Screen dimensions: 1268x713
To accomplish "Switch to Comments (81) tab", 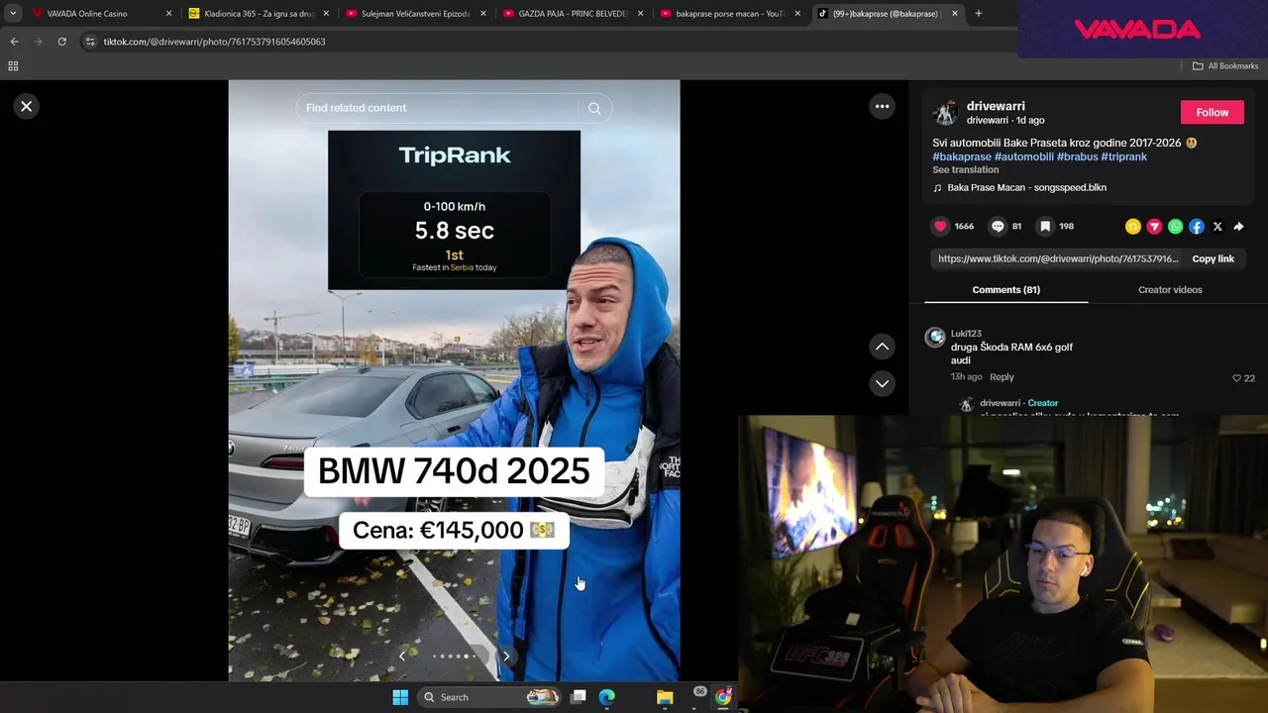I will pyautogui.click(x=1005, y=289).
